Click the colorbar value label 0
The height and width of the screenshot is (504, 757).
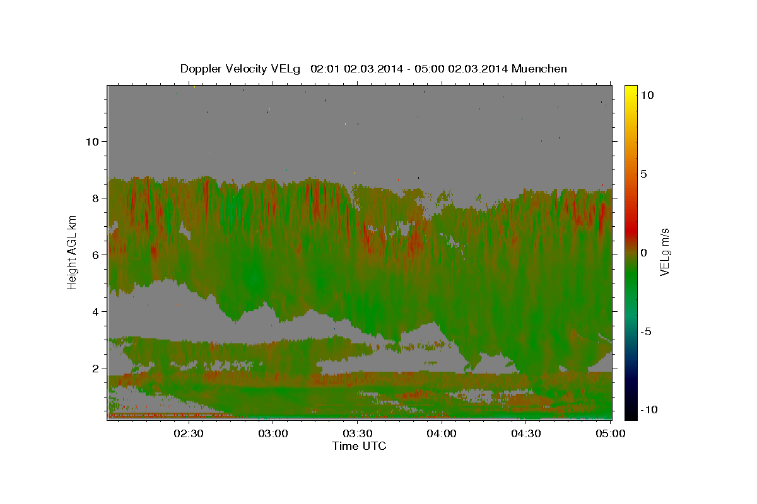pyautogui.click(x=643, y=252)
